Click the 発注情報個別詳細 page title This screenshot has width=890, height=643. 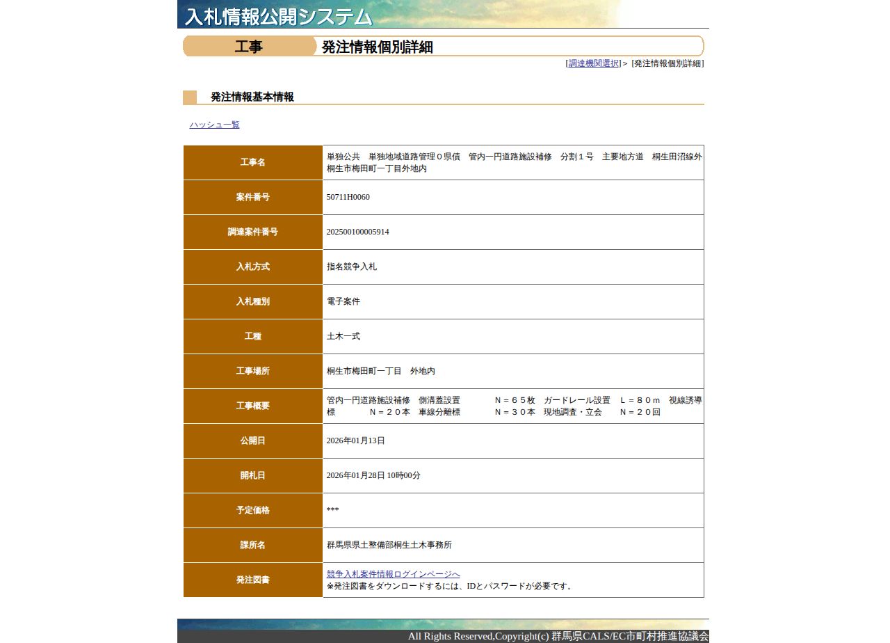point(378,47)
